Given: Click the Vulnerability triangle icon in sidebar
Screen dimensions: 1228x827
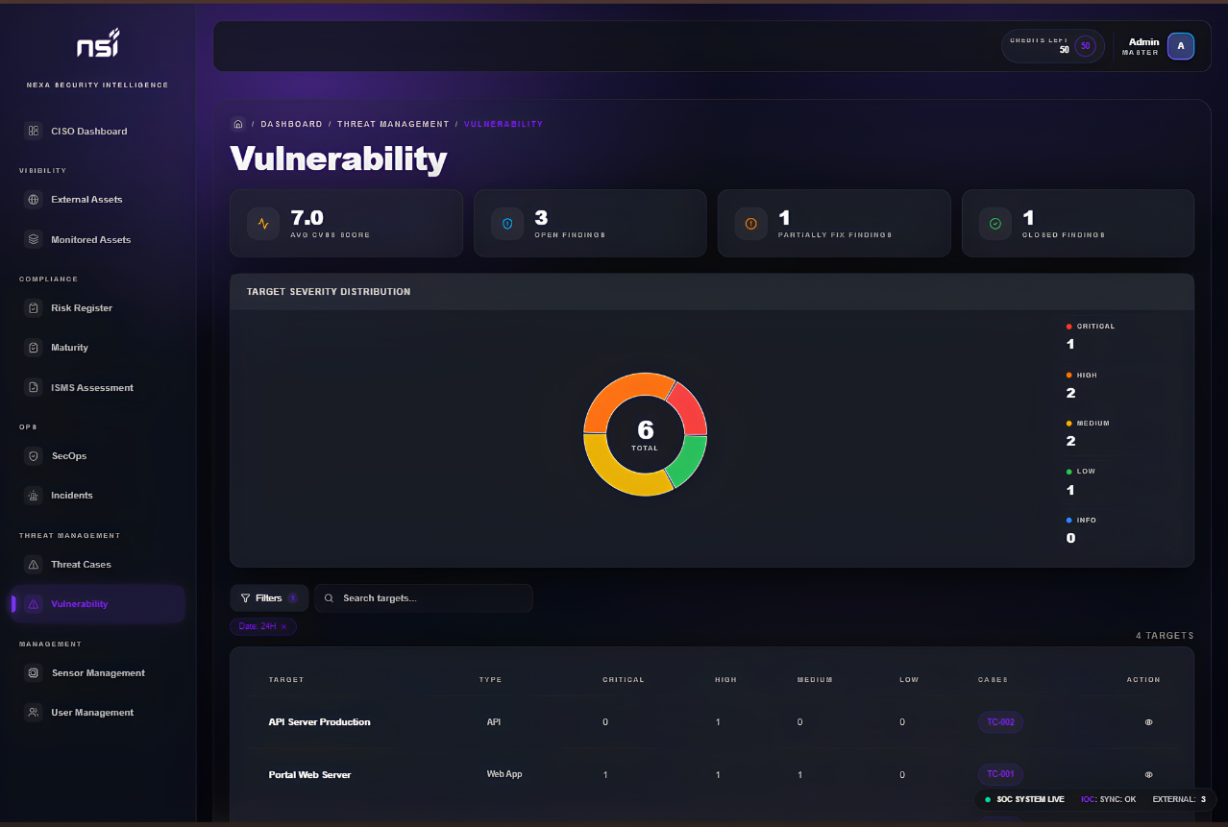Looking at the screenshot, I should [x=34, y=604].
